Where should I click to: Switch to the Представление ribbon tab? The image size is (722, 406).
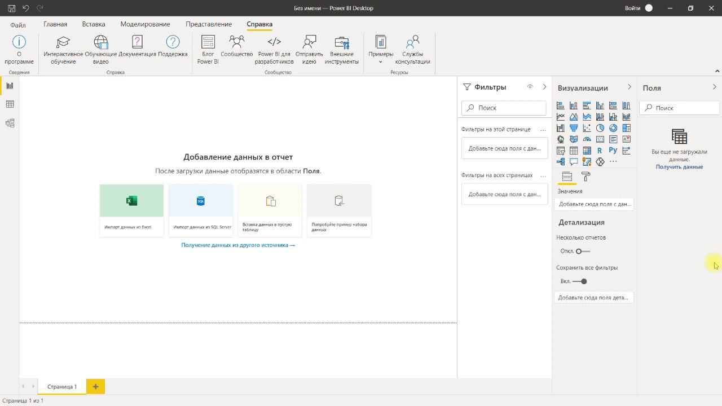click(209, 24)
